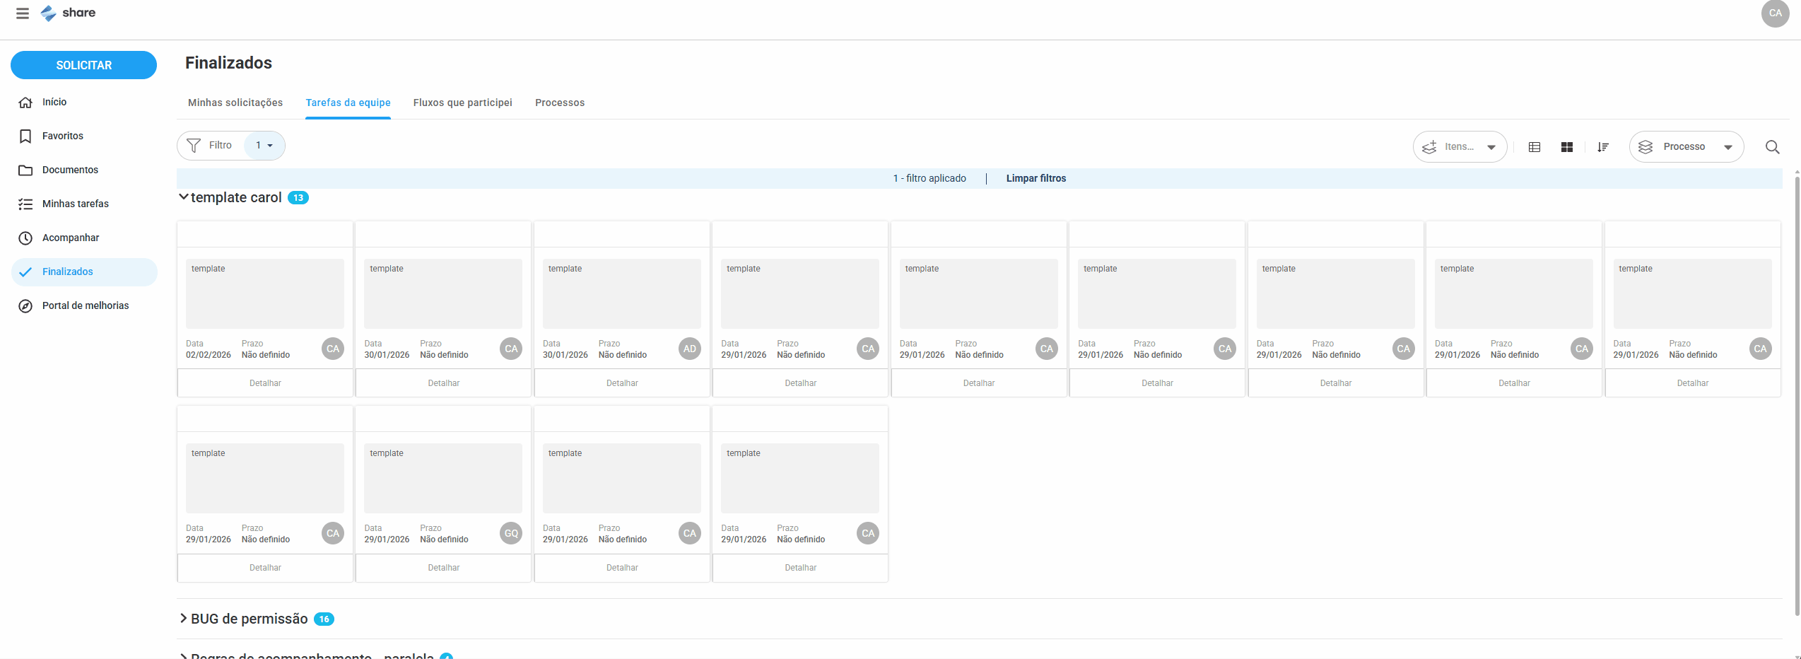Viewport: 1801px width, 659px height.
Task: Click the SOLICITAR button
Action: [x=83, y=65]
